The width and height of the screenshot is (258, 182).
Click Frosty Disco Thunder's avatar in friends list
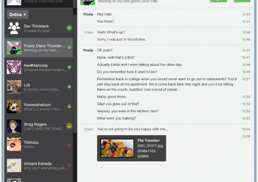14,48
